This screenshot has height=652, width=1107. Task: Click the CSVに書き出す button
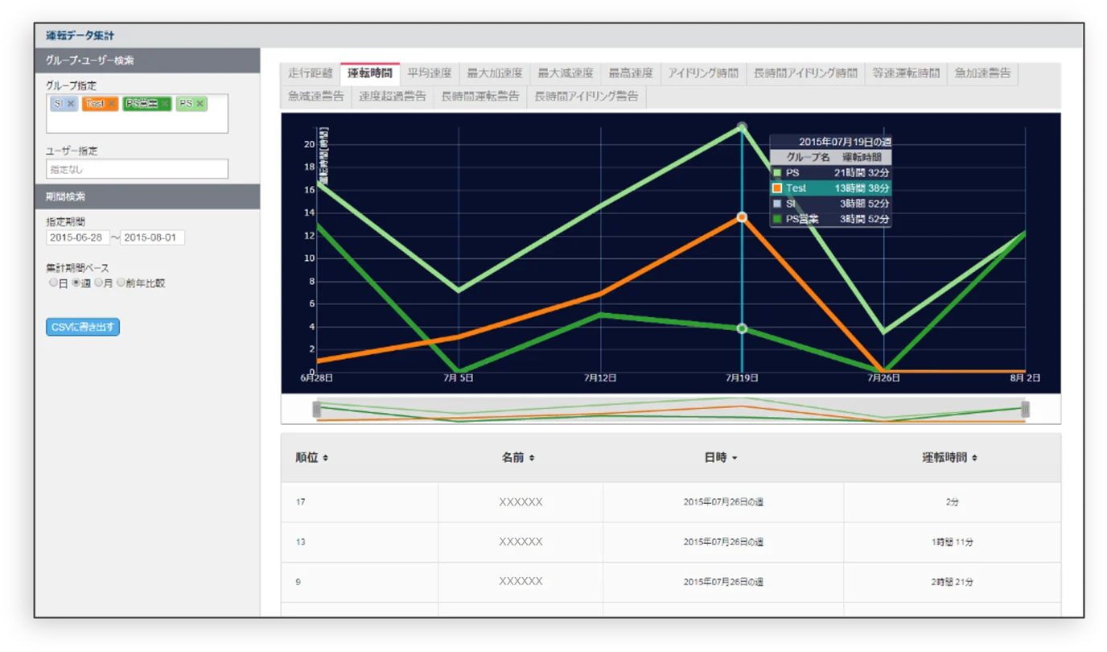pos(83,327)
